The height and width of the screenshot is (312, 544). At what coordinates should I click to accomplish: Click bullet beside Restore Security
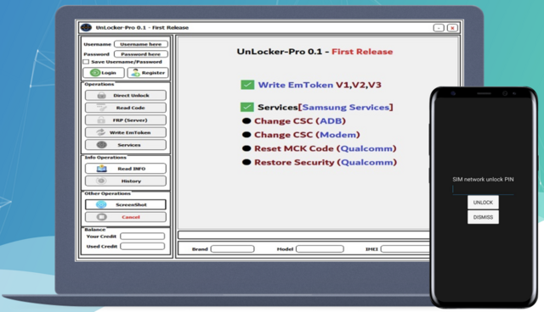(246, 162)
